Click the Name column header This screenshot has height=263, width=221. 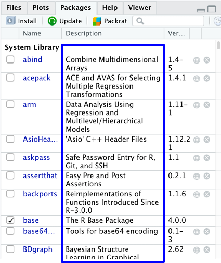click(x=40, y=33)
